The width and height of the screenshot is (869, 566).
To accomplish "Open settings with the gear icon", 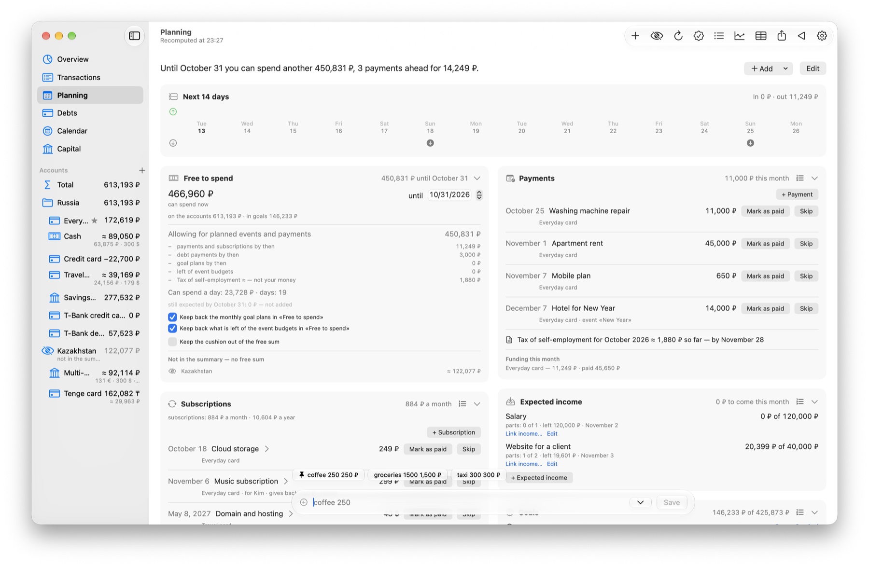I will pyautogui.click(x=822, y=36).
